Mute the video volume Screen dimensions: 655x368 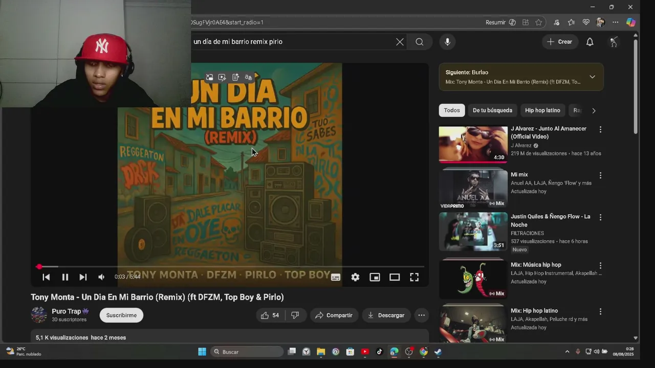(x=101, y=277)
